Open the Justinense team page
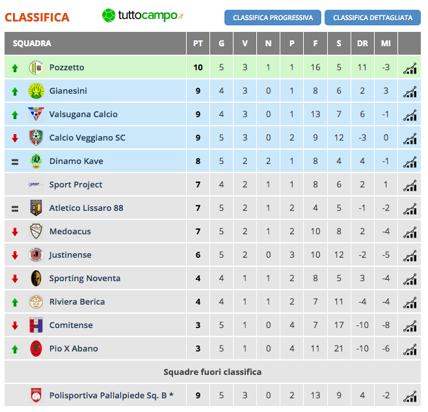Viewport: 428px width, 412px height. pos(70,255)
